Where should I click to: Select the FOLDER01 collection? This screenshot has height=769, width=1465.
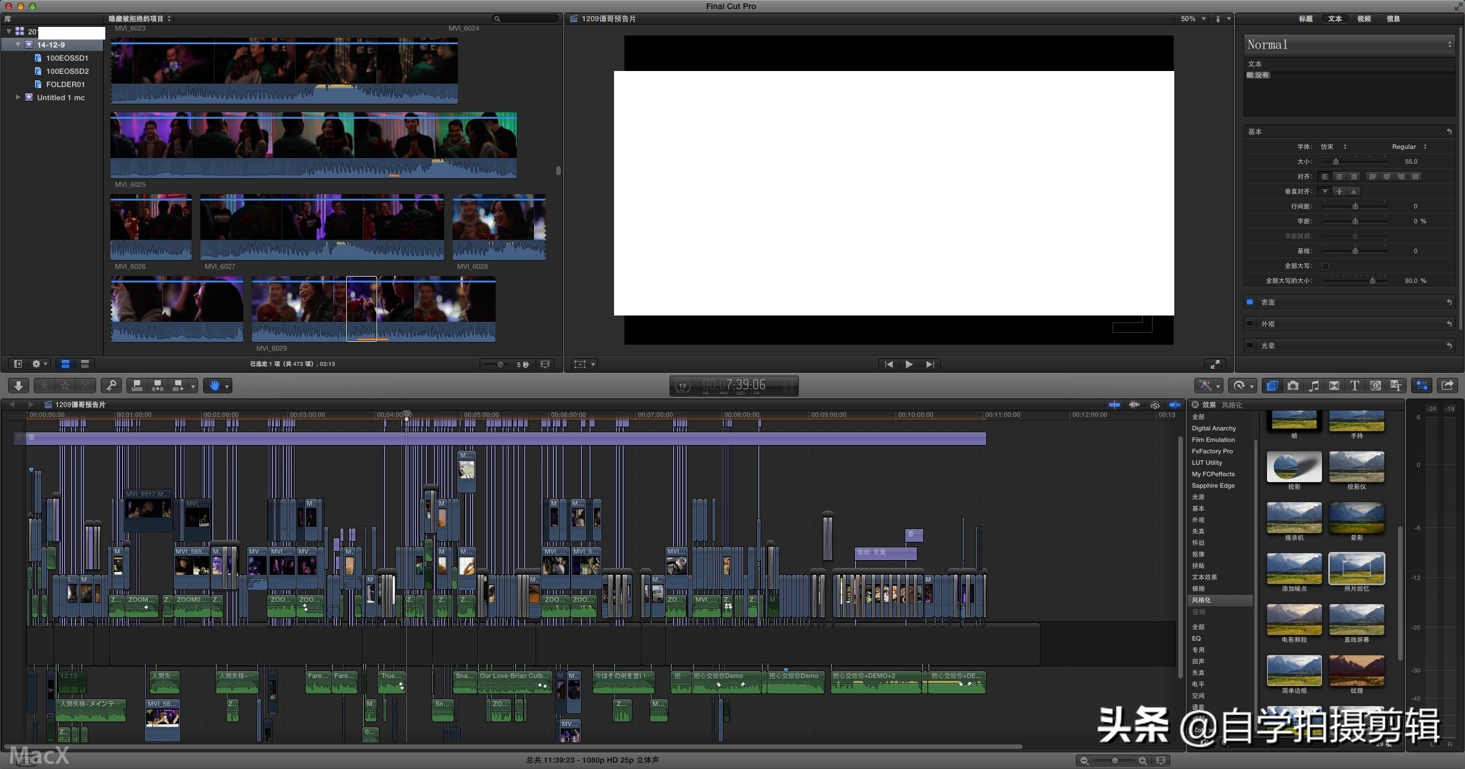pyautogui.click(x=65, y=84)
